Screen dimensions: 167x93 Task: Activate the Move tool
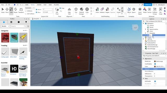pos(7,10)
